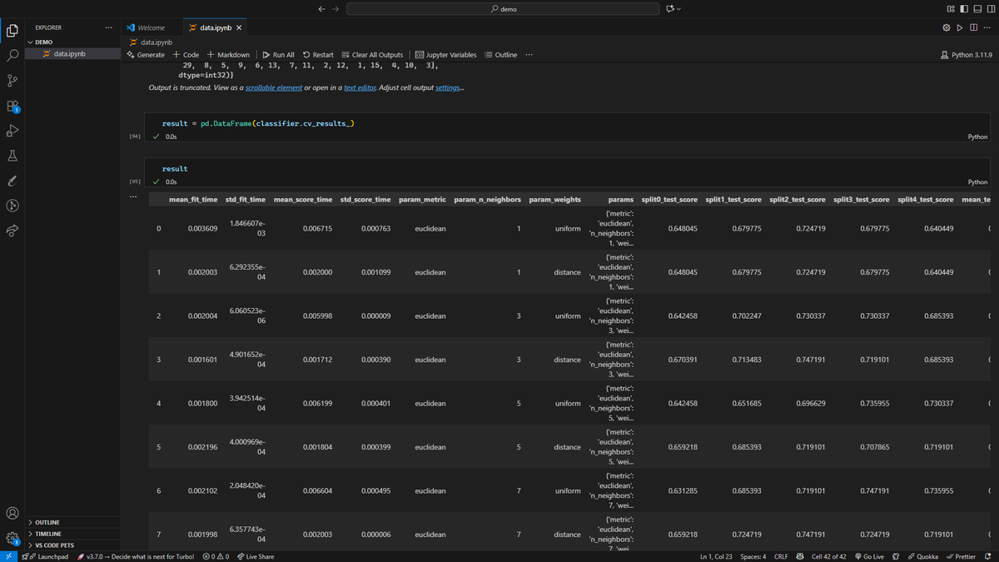999x562 pixels.
Task: Open the Run and Debug view
Action: point(12,131)
